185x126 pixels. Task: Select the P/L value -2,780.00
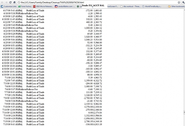point(88,98)
